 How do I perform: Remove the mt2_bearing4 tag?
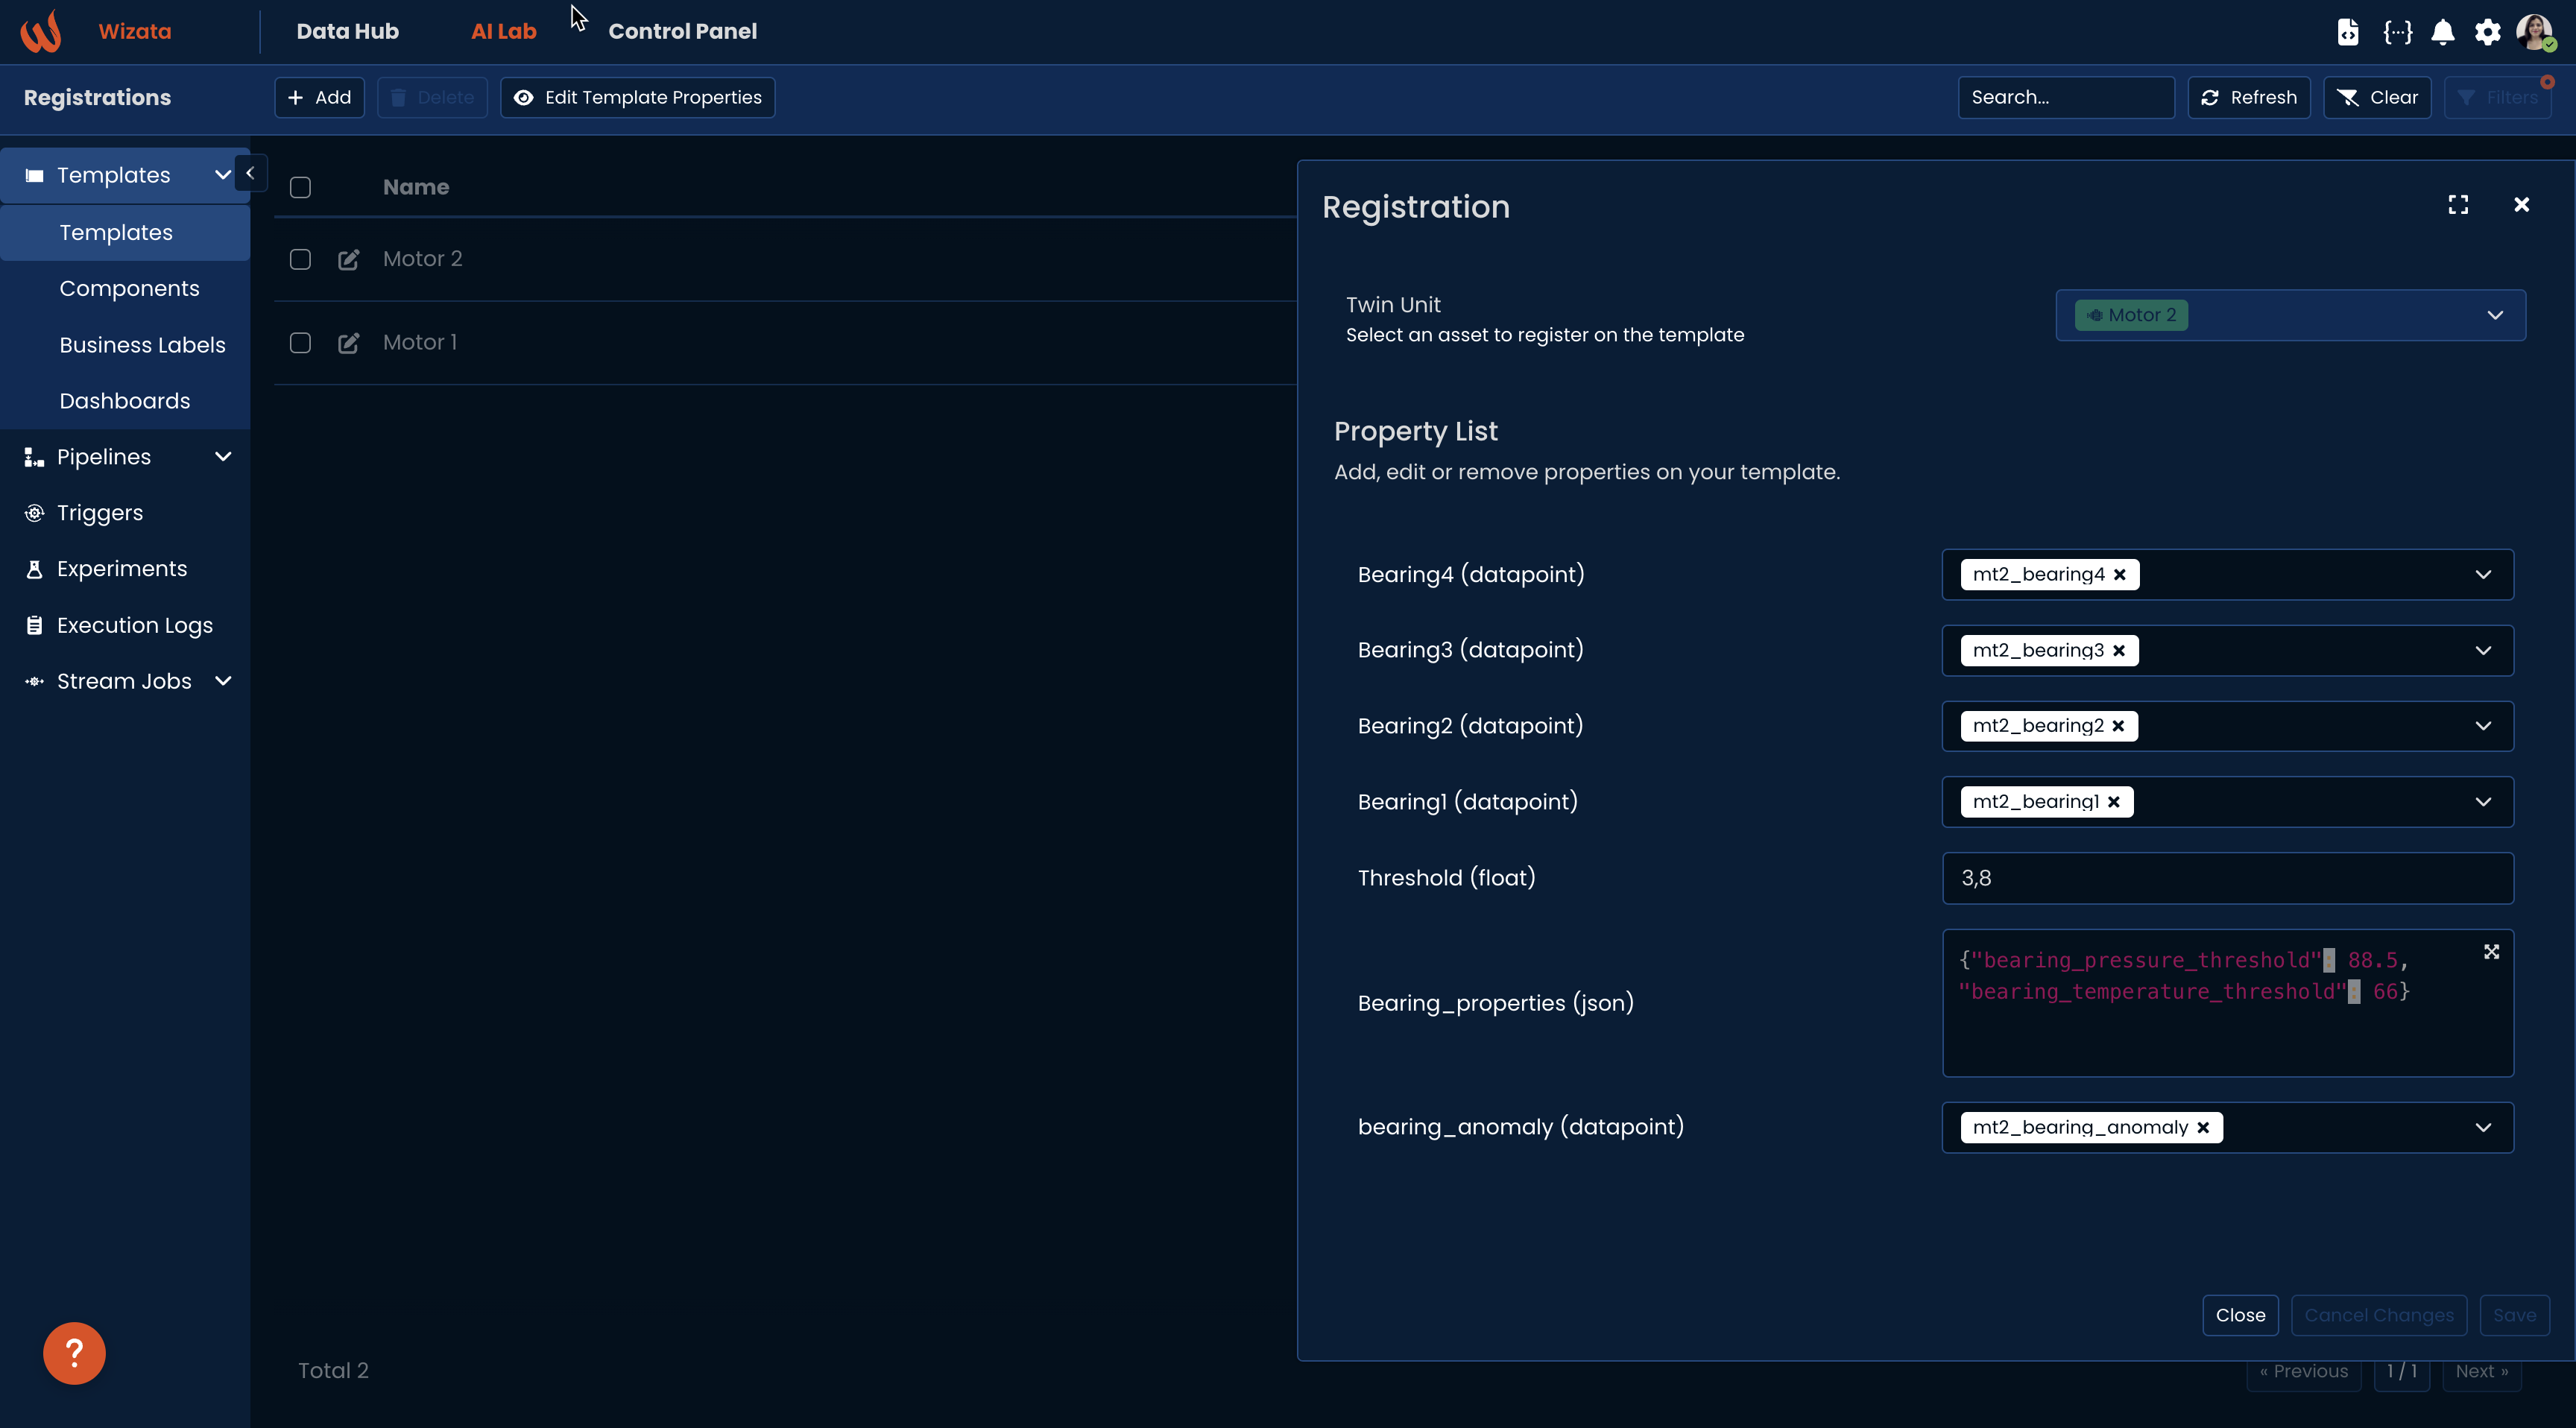tap(2119, 575)
